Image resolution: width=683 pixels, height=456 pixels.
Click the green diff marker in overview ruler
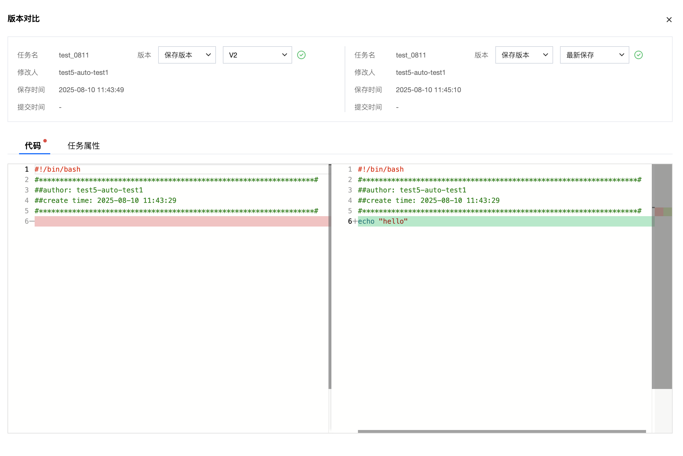[x=667, y=212]
